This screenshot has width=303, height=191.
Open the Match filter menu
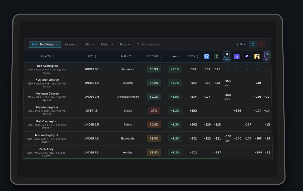(107, 44)
